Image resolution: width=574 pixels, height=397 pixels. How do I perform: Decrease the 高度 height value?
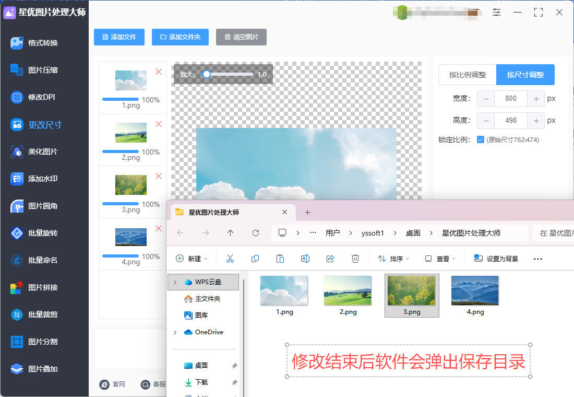coord(486,121)
